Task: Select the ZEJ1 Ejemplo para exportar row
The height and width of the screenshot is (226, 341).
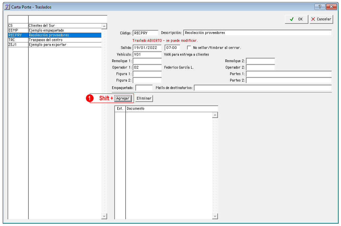Action: (x=55, y=45)
